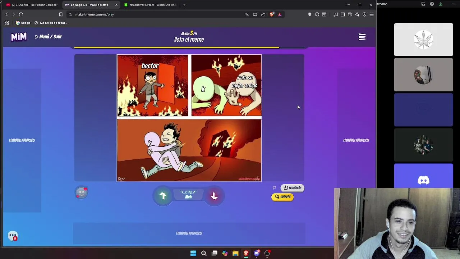Open Brave Shields lion icon
The width and height of the screenshot is (460, 259).
pyautogui.click(x=272, y=14)
